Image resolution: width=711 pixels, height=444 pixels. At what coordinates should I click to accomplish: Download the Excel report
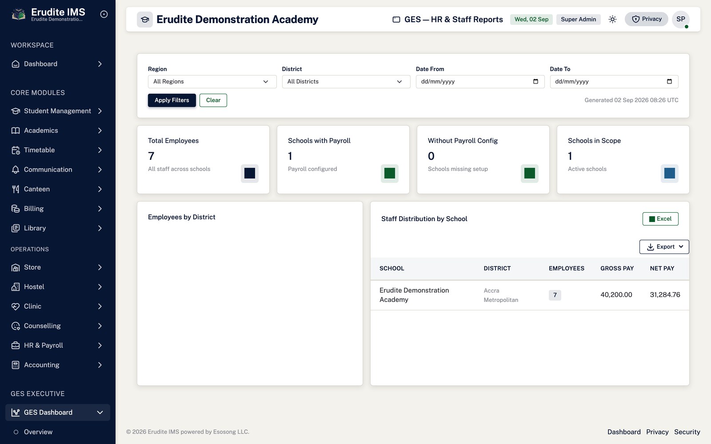[x=660, y=219]
